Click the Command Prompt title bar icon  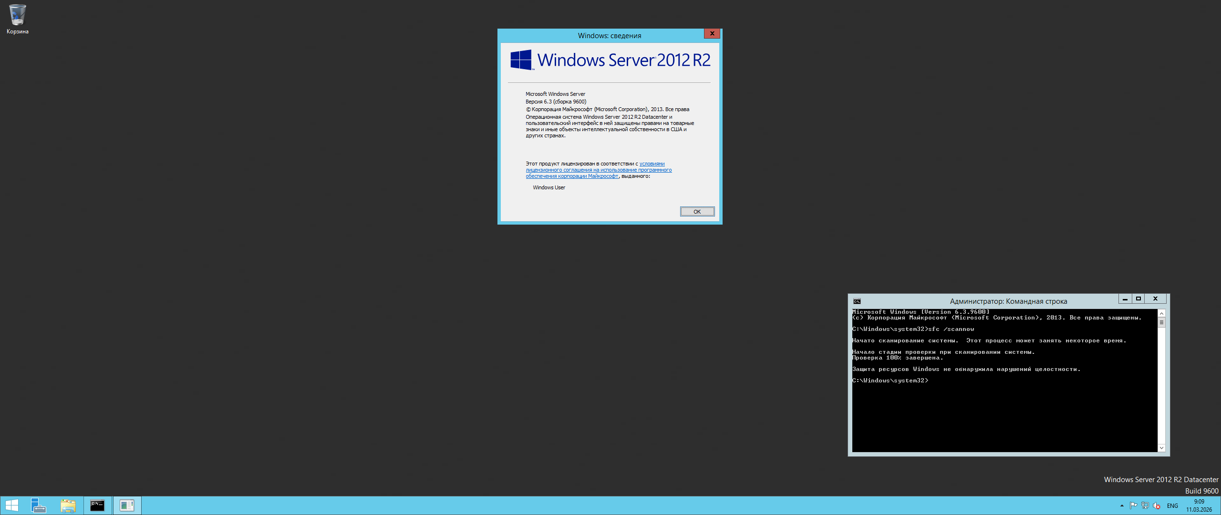pos(857,301)
